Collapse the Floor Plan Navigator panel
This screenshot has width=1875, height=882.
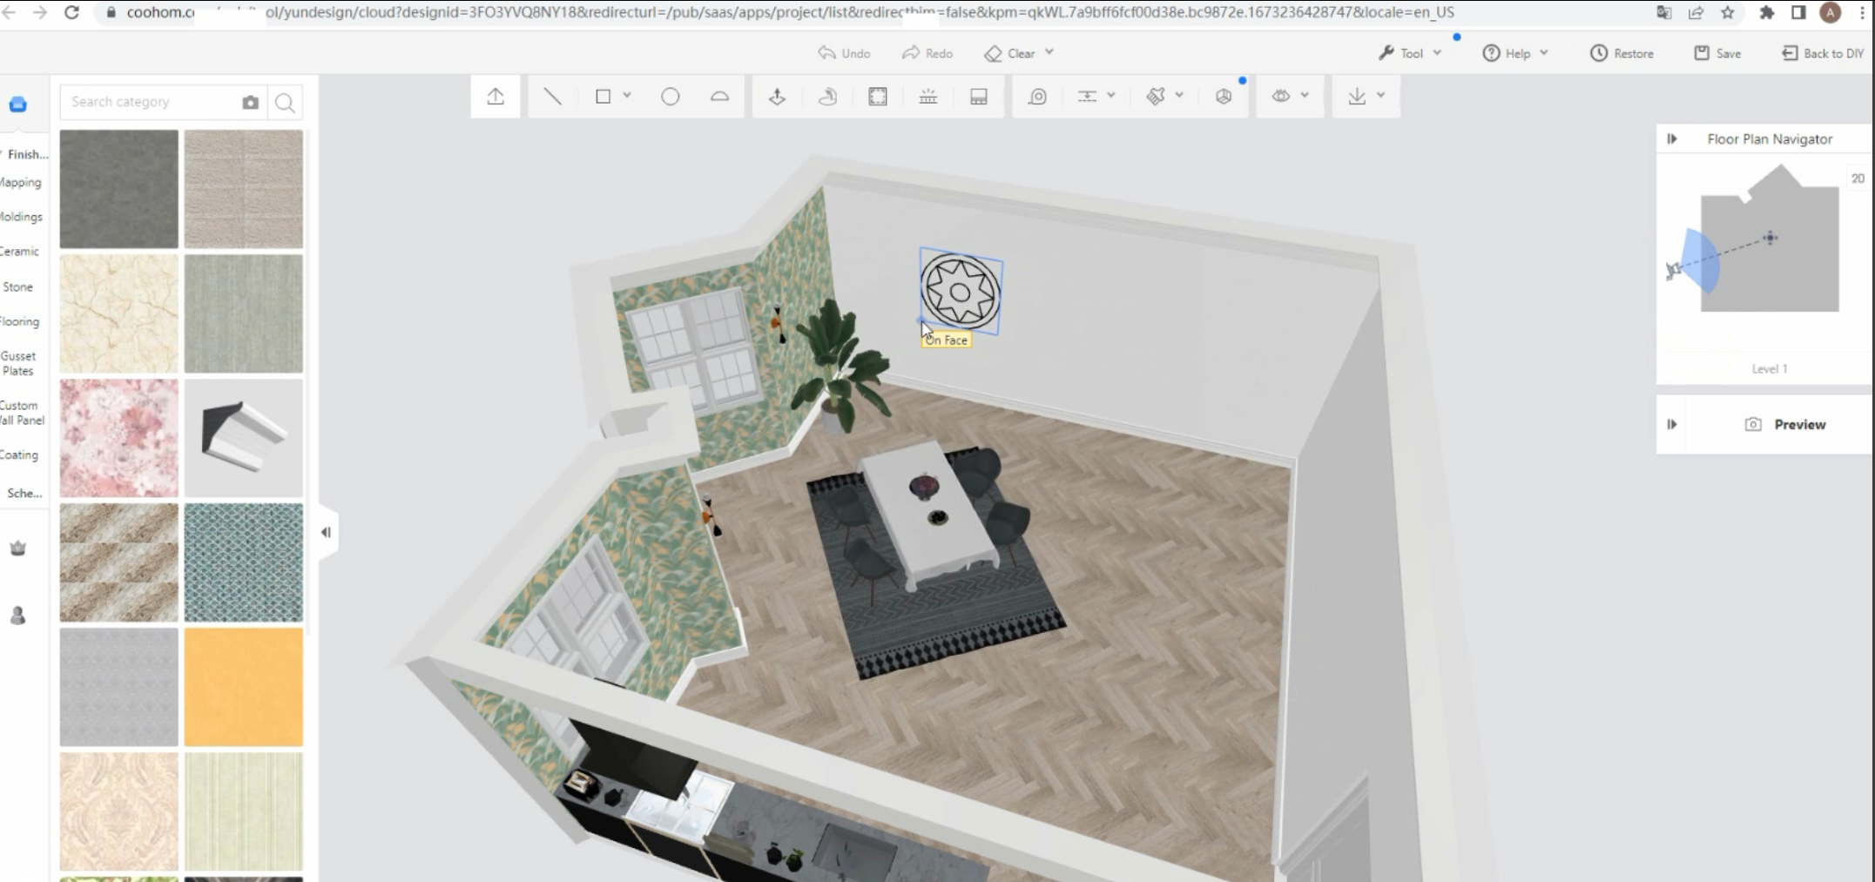1672,139
